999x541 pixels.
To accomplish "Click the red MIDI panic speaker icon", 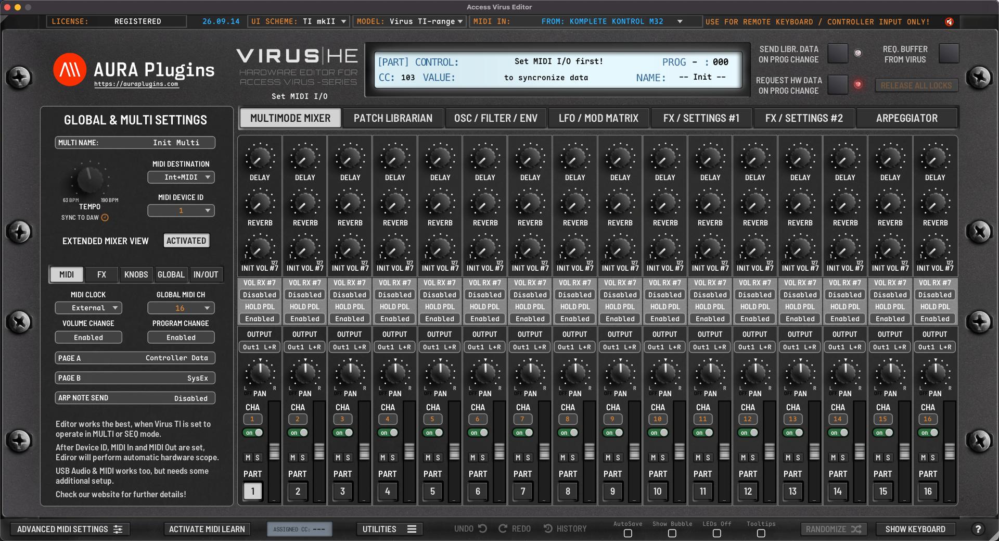I will click(950, 21).
